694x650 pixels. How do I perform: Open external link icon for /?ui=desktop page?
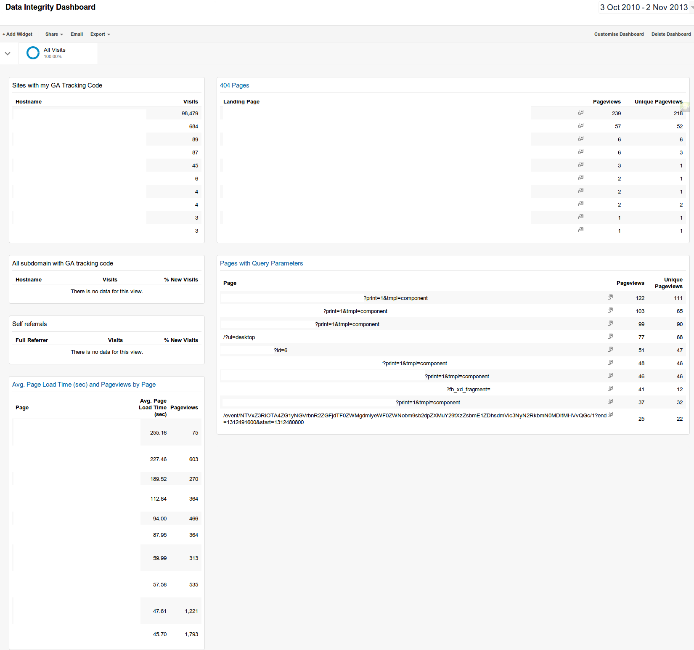(x=610, y=336)
